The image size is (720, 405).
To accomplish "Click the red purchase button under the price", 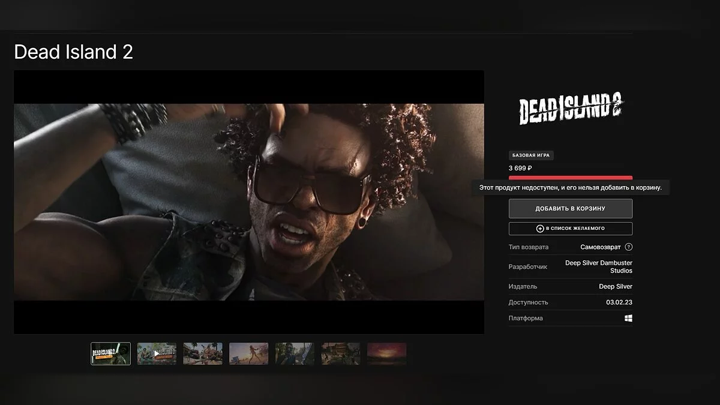I will click(x=570, y=178).
